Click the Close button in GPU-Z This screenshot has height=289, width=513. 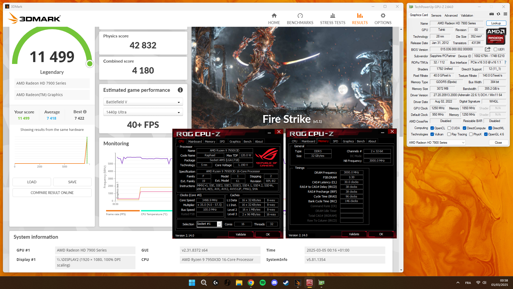tap(498, 143)
